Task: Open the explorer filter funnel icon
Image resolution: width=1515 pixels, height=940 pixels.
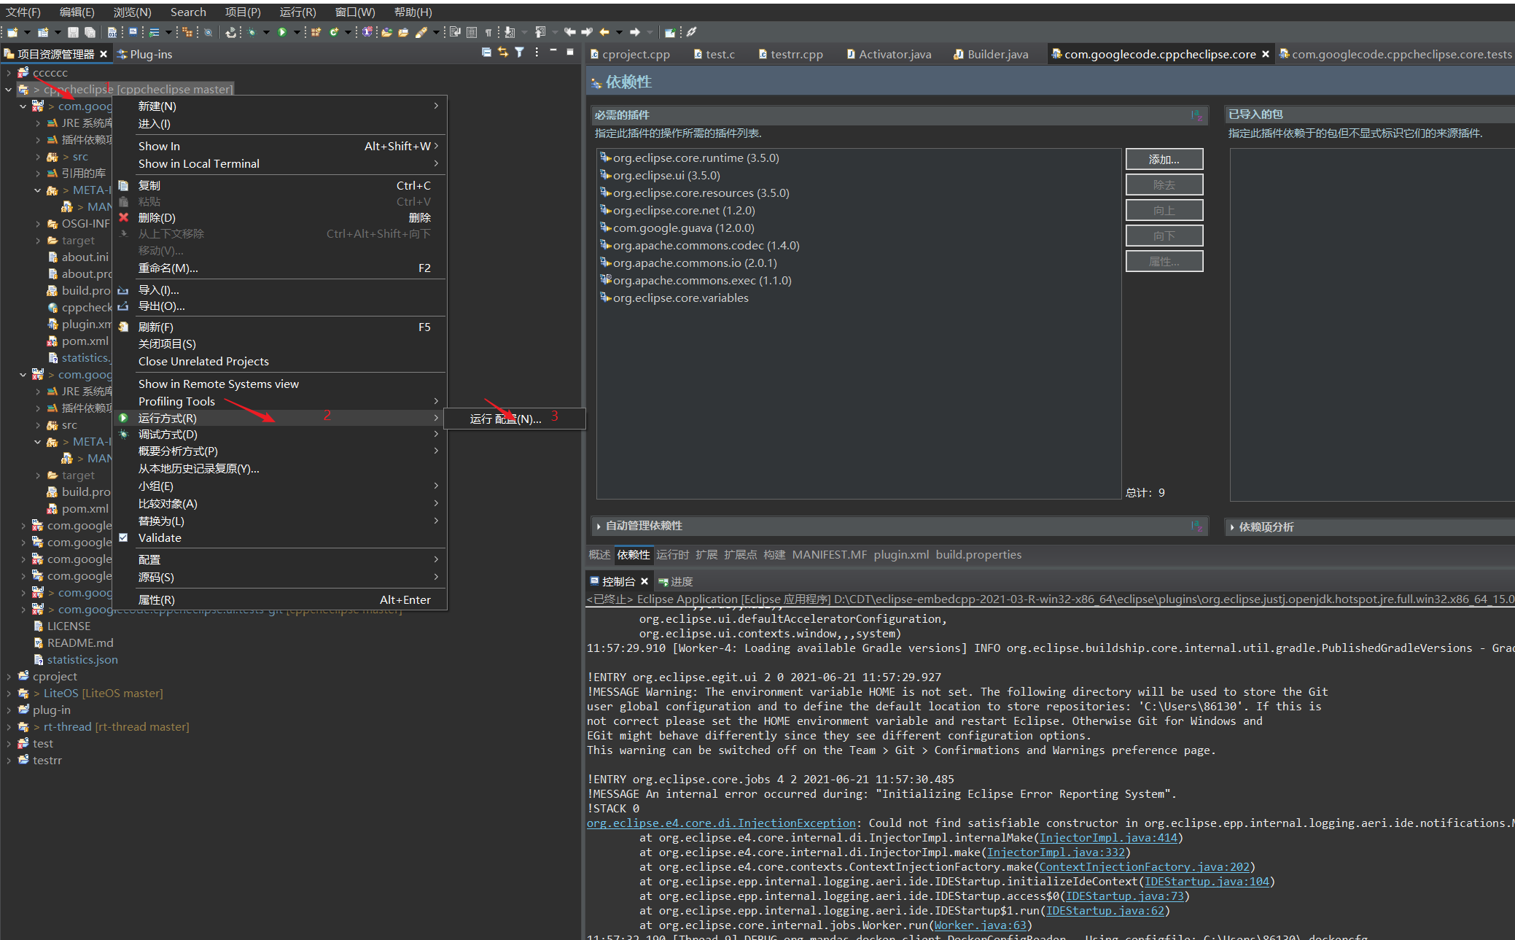Action: [519, 53]
